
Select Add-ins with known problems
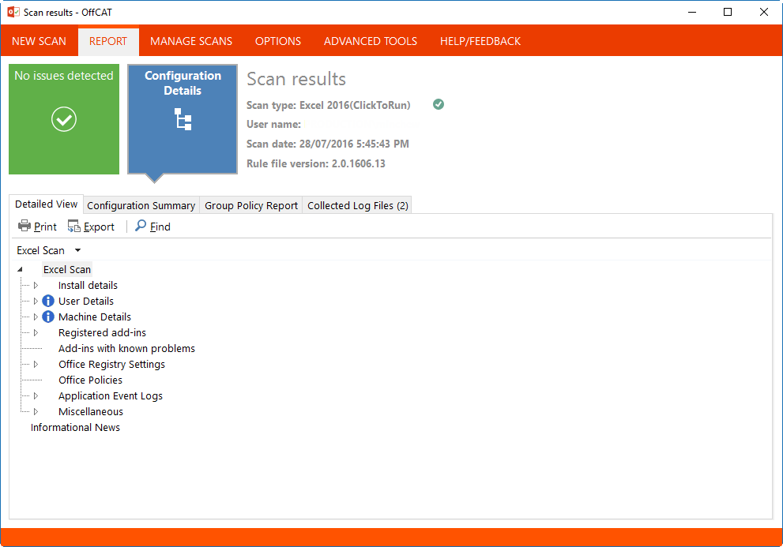(127, 348)
